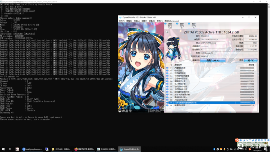Click status icon of attribute 06 row
The image size is (270, 152).
[167, 81]
